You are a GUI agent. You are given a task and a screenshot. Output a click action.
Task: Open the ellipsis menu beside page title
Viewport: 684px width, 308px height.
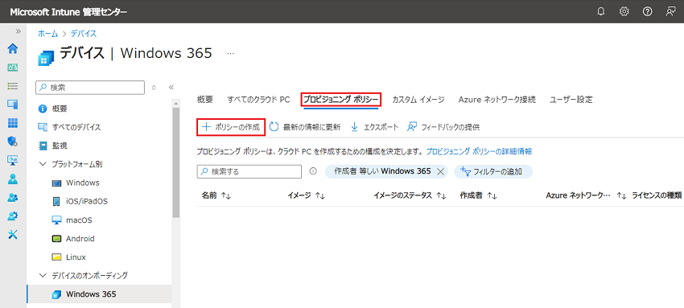pos(230,54)
